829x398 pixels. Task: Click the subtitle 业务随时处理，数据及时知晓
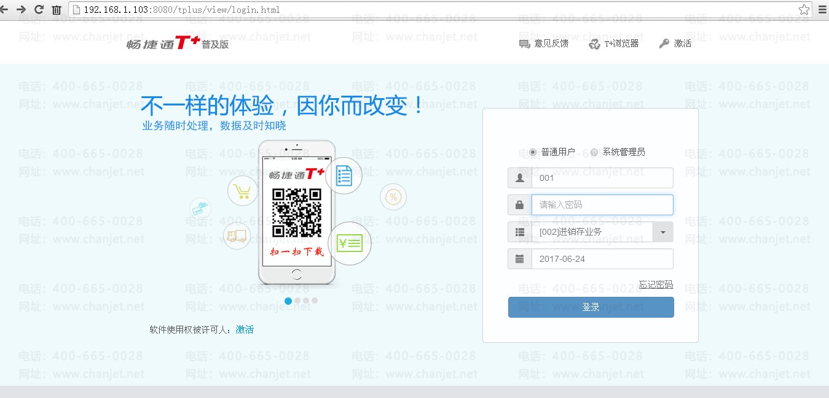pyautogui.click(x=214, y=126)
